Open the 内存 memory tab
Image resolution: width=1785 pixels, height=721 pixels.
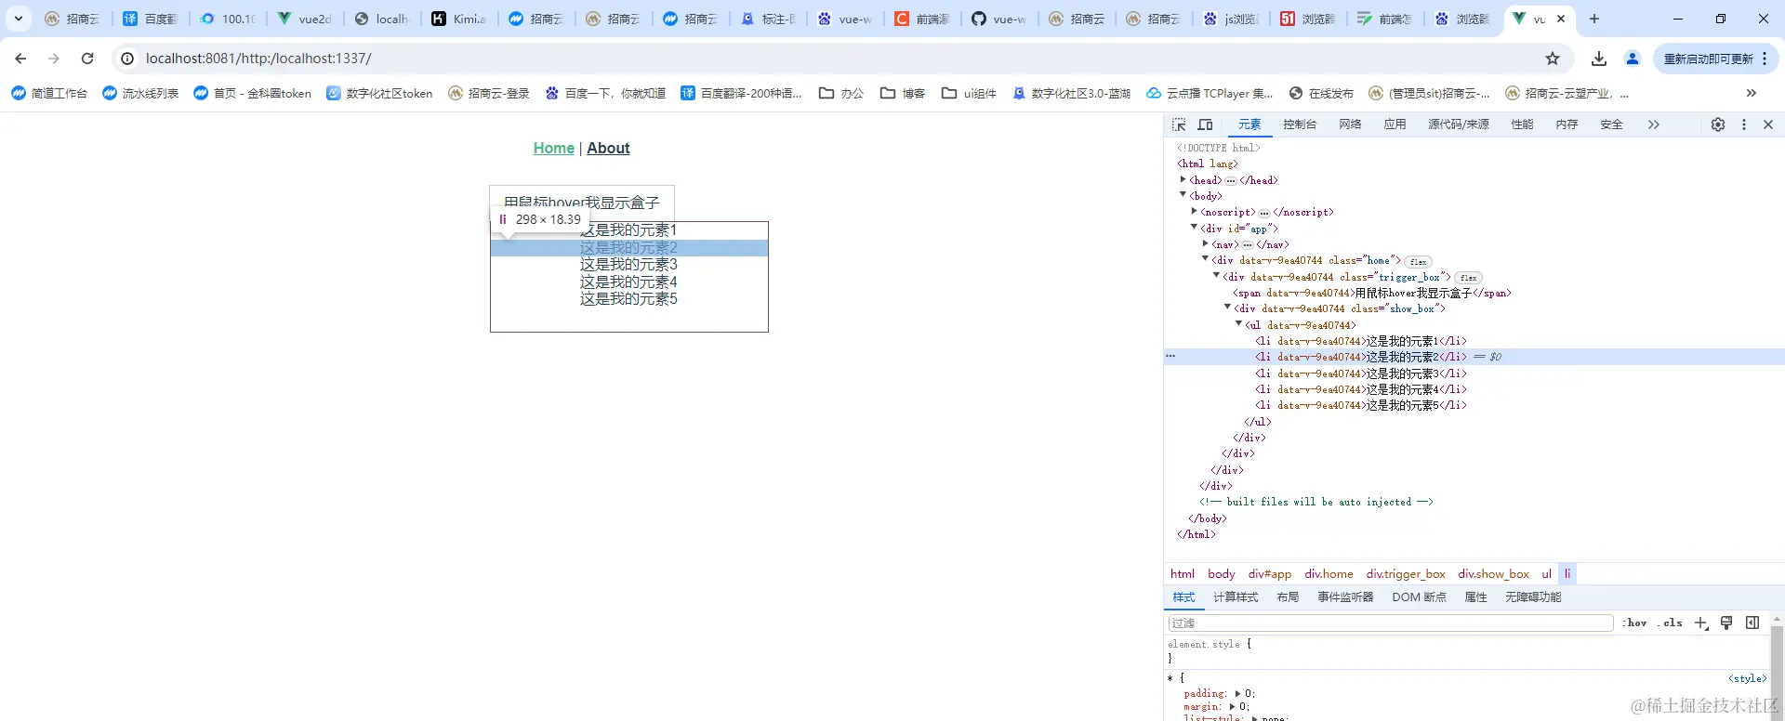pos(1567,125)
